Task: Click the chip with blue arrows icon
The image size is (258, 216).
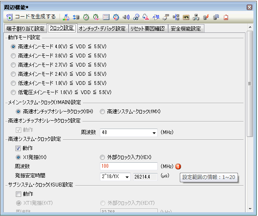Action: (x=76, y=17)
